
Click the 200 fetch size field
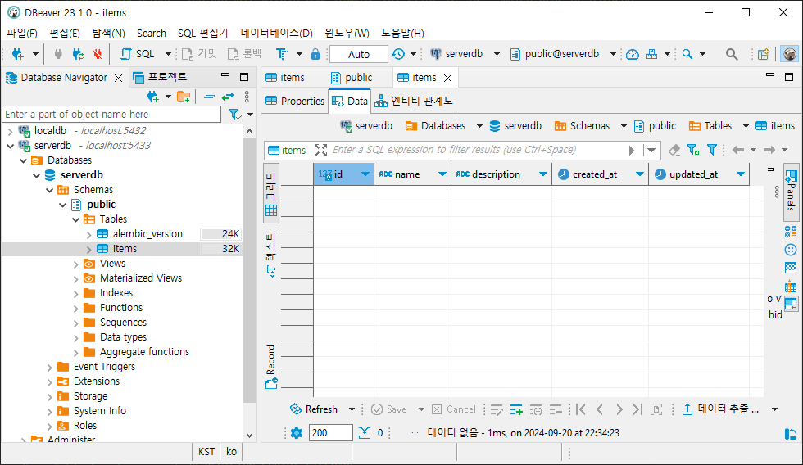click(x=330, y=433)
